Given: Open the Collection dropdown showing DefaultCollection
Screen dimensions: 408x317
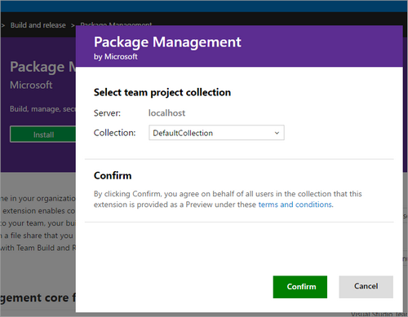Looking at the screenshot, I should coord(216,133).
